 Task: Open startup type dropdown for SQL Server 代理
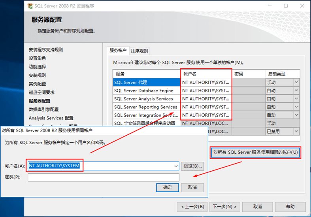(296, 82)
